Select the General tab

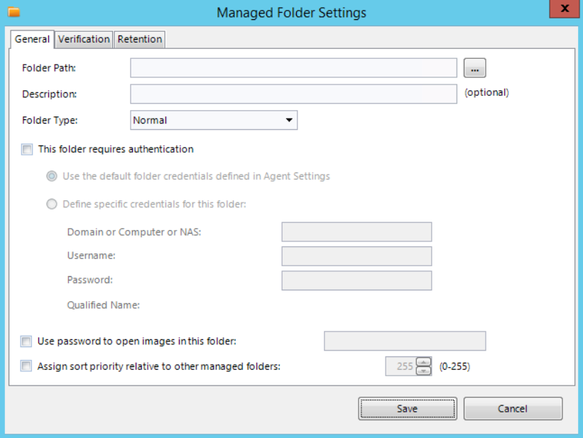pyautogui.click(x=32, y=39)
